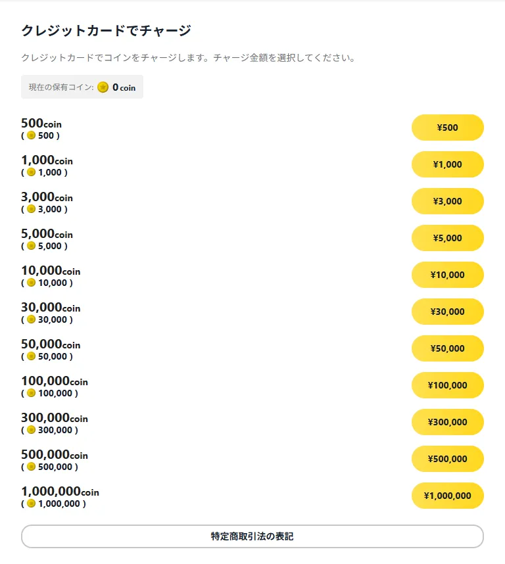Pick the ¥10,000 charge button

coord(447,275)
